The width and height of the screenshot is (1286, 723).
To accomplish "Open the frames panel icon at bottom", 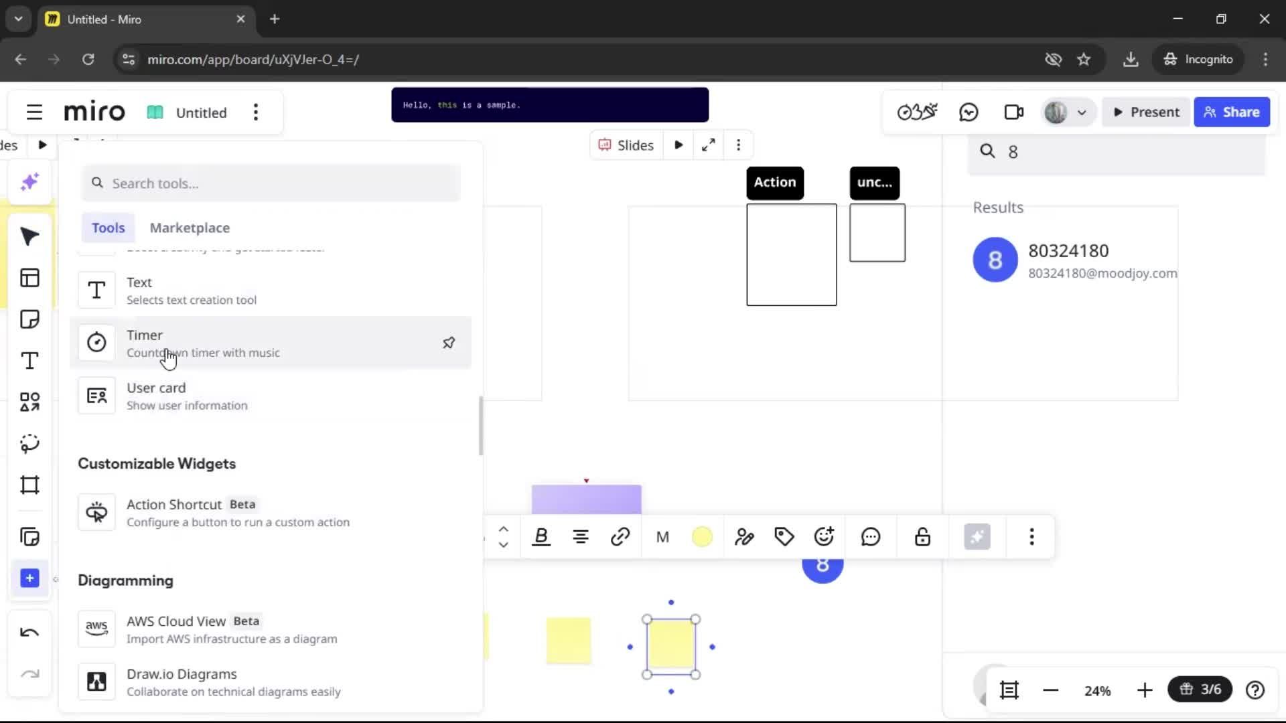I will pos(1009,690).
